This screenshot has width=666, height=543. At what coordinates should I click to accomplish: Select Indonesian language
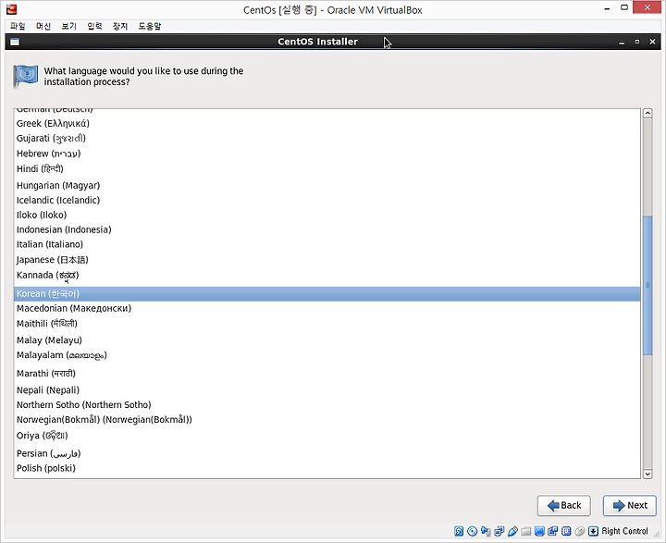(x=327, y=229)
